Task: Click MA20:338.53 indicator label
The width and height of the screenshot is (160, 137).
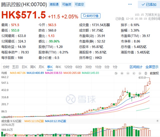Action: click(x=53, y=73)
